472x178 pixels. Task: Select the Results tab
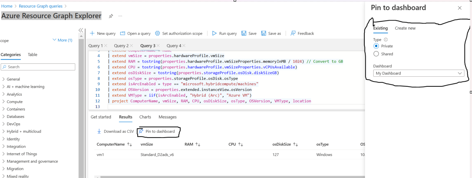click(x=126, y=117)
